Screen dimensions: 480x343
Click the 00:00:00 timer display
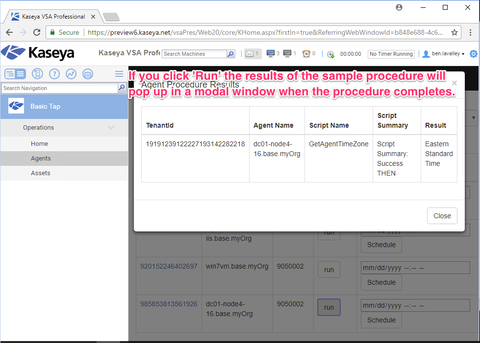coord(351,54)
